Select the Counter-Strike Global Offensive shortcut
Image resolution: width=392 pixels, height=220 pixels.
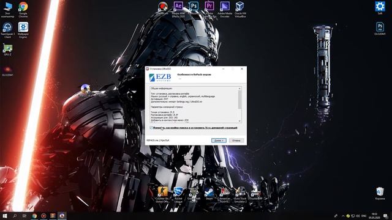click(163, 194)
